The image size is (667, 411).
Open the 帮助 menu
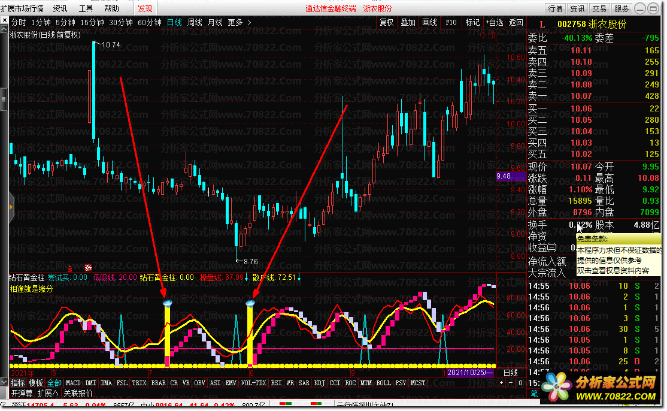[x=111, y=8]
